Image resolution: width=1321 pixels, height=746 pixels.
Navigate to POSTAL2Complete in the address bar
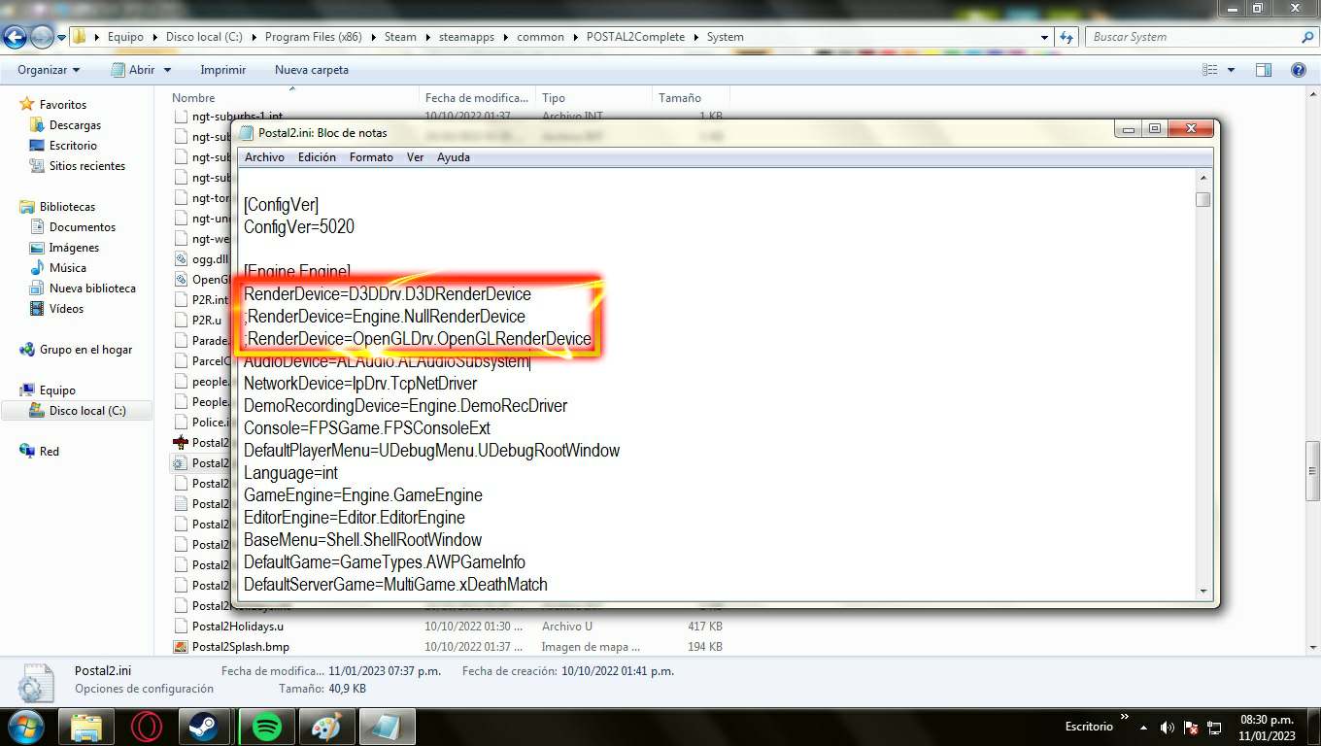coord(635,37)
